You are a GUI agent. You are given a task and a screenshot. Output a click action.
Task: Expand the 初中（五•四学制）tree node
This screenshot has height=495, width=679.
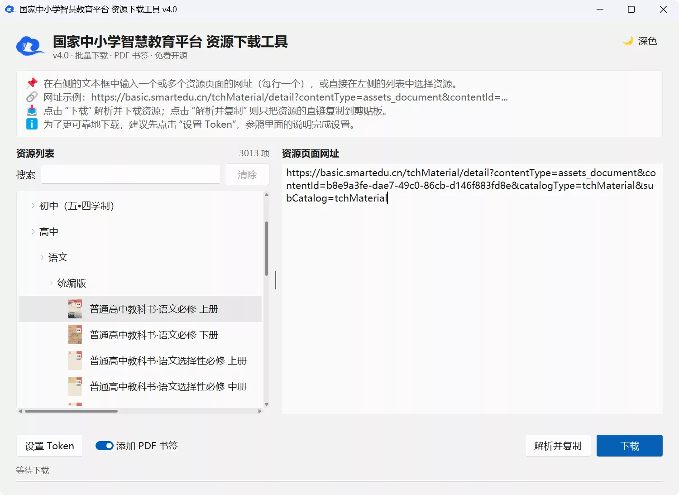coord(33,206)
